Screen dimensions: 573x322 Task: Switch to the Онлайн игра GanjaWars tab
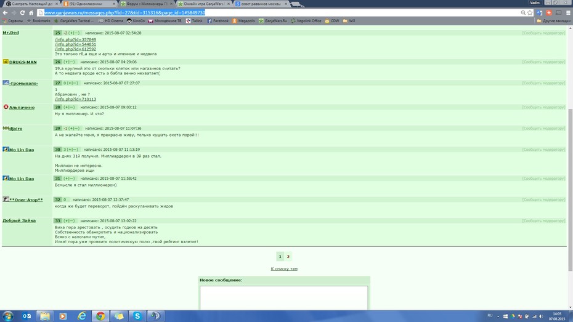(203, 4)
